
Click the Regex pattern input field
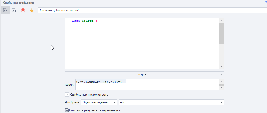click(x=147, y=85)
